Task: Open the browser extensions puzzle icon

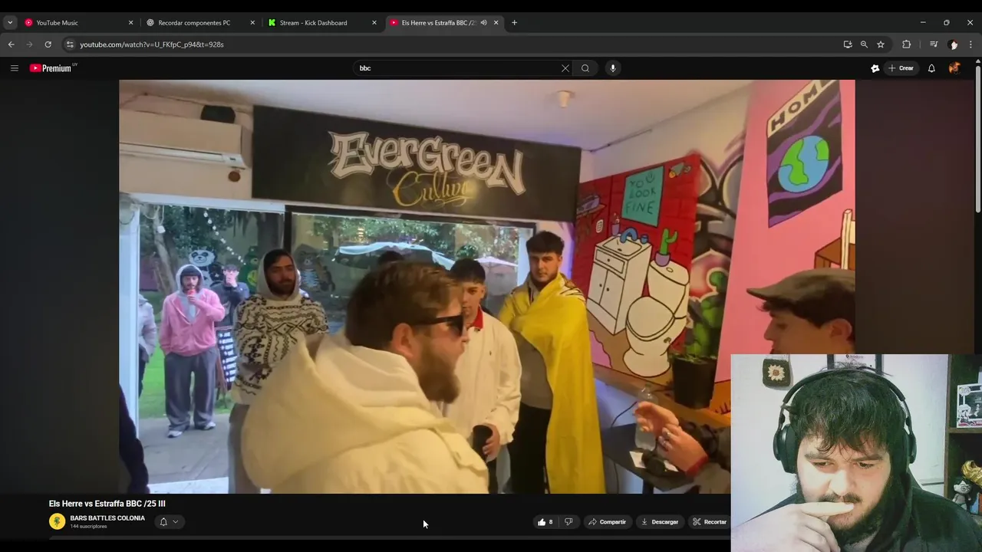Action: pos(906,44)
